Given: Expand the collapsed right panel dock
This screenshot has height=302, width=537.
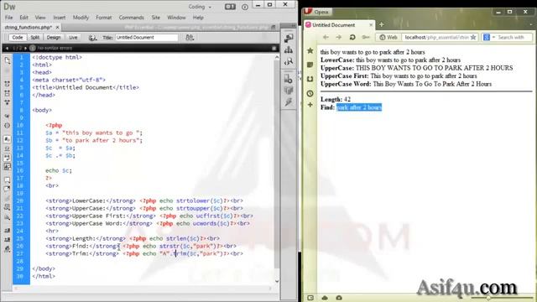Looking at the screenshot, I should pos(294,26).
